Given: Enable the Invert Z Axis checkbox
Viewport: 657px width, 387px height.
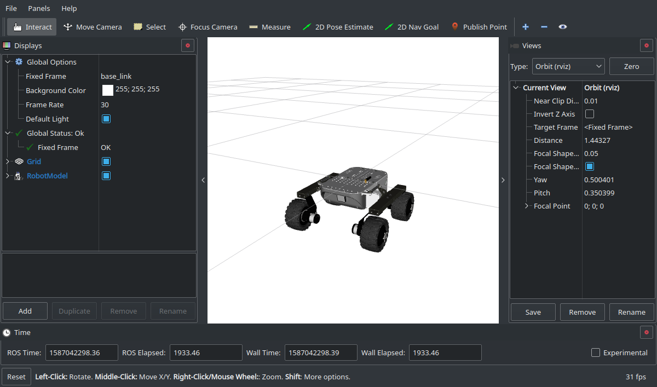Looking at the screenshot, I should 590,114.
